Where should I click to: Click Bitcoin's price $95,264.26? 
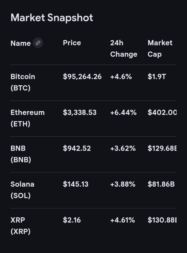pos(82,77)
